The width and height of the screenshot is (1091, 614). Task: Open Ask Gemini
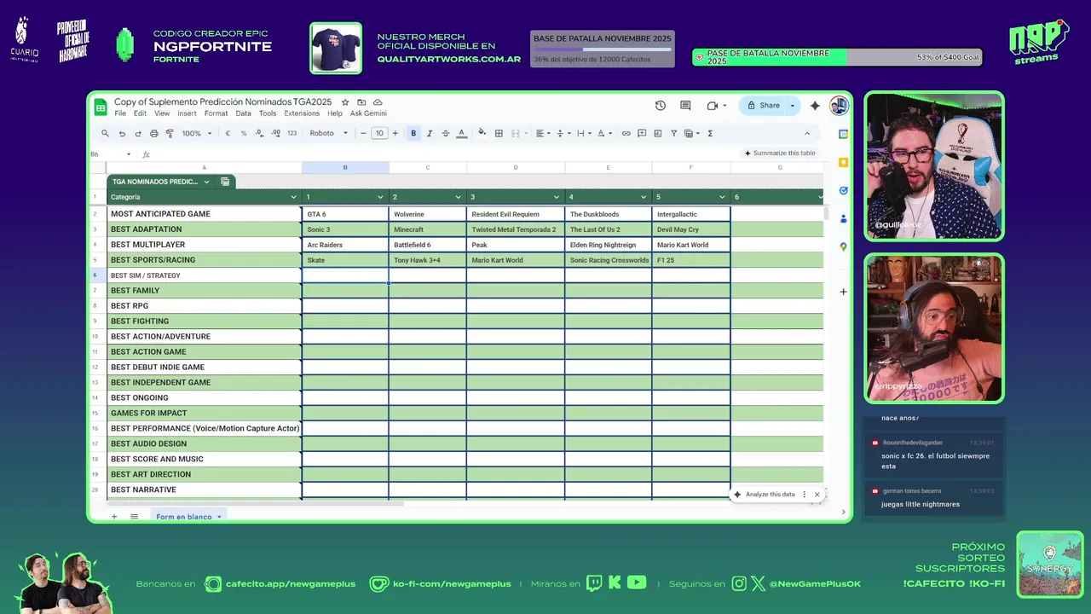(x=368, y=113)
